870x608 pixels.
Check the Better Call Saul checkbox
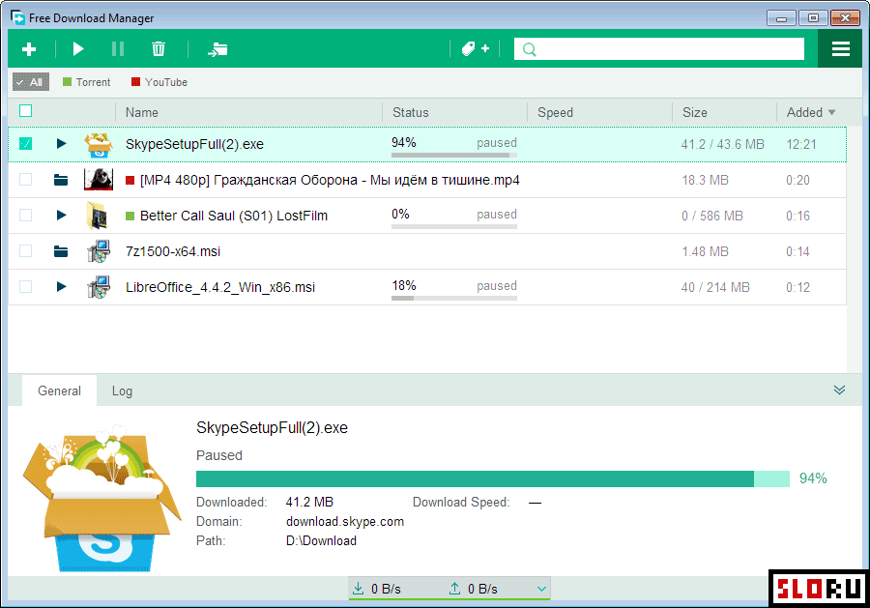coord(25,216)
